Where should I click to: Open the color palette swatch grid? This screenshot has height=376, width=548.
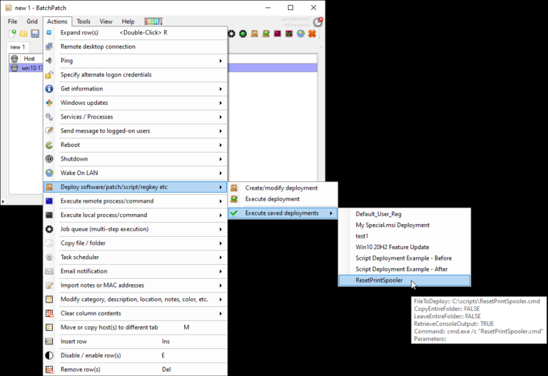tap(154, 21)
